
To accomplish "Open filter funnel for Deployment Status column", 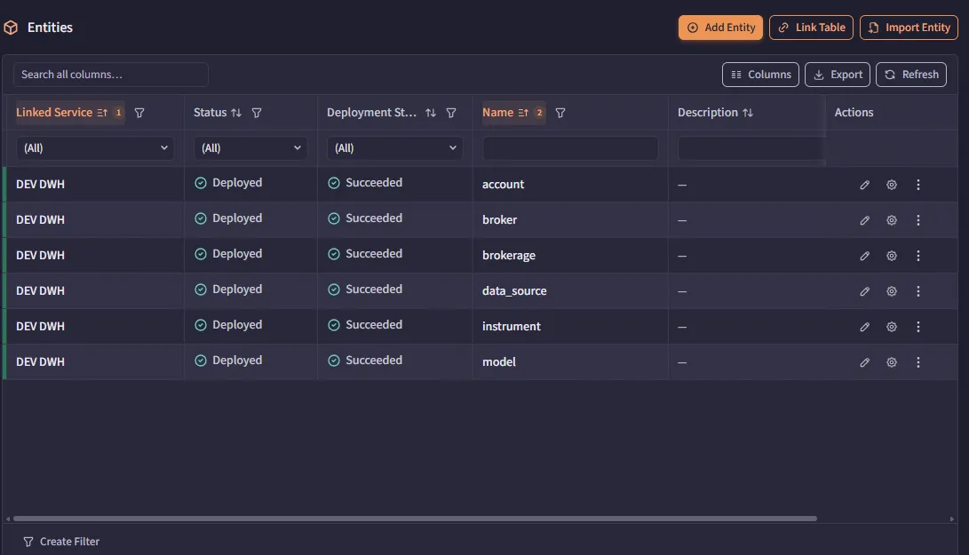I will click(x=451, y=113).
